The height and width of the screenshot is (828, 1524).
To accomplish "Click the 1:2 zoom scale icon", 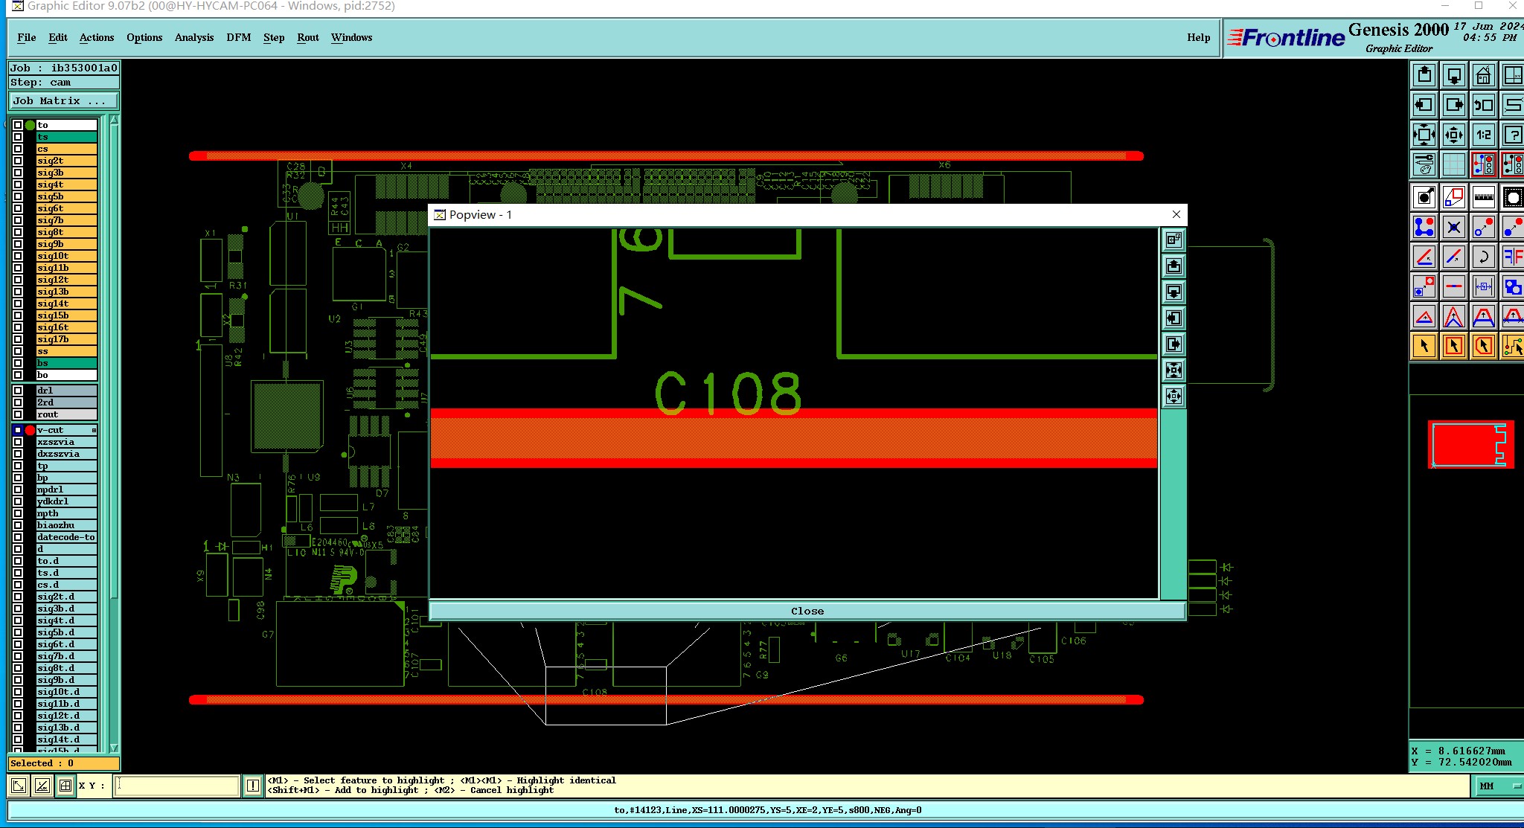I will click(1483, 135).
